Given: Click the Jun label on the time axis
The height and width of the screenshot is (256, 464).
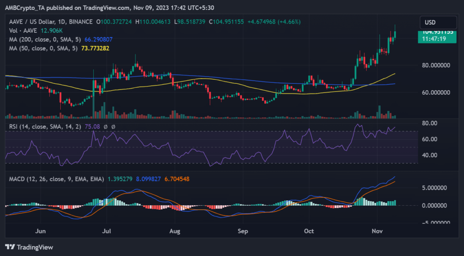Looking at the screenshot, I should 40,232.
